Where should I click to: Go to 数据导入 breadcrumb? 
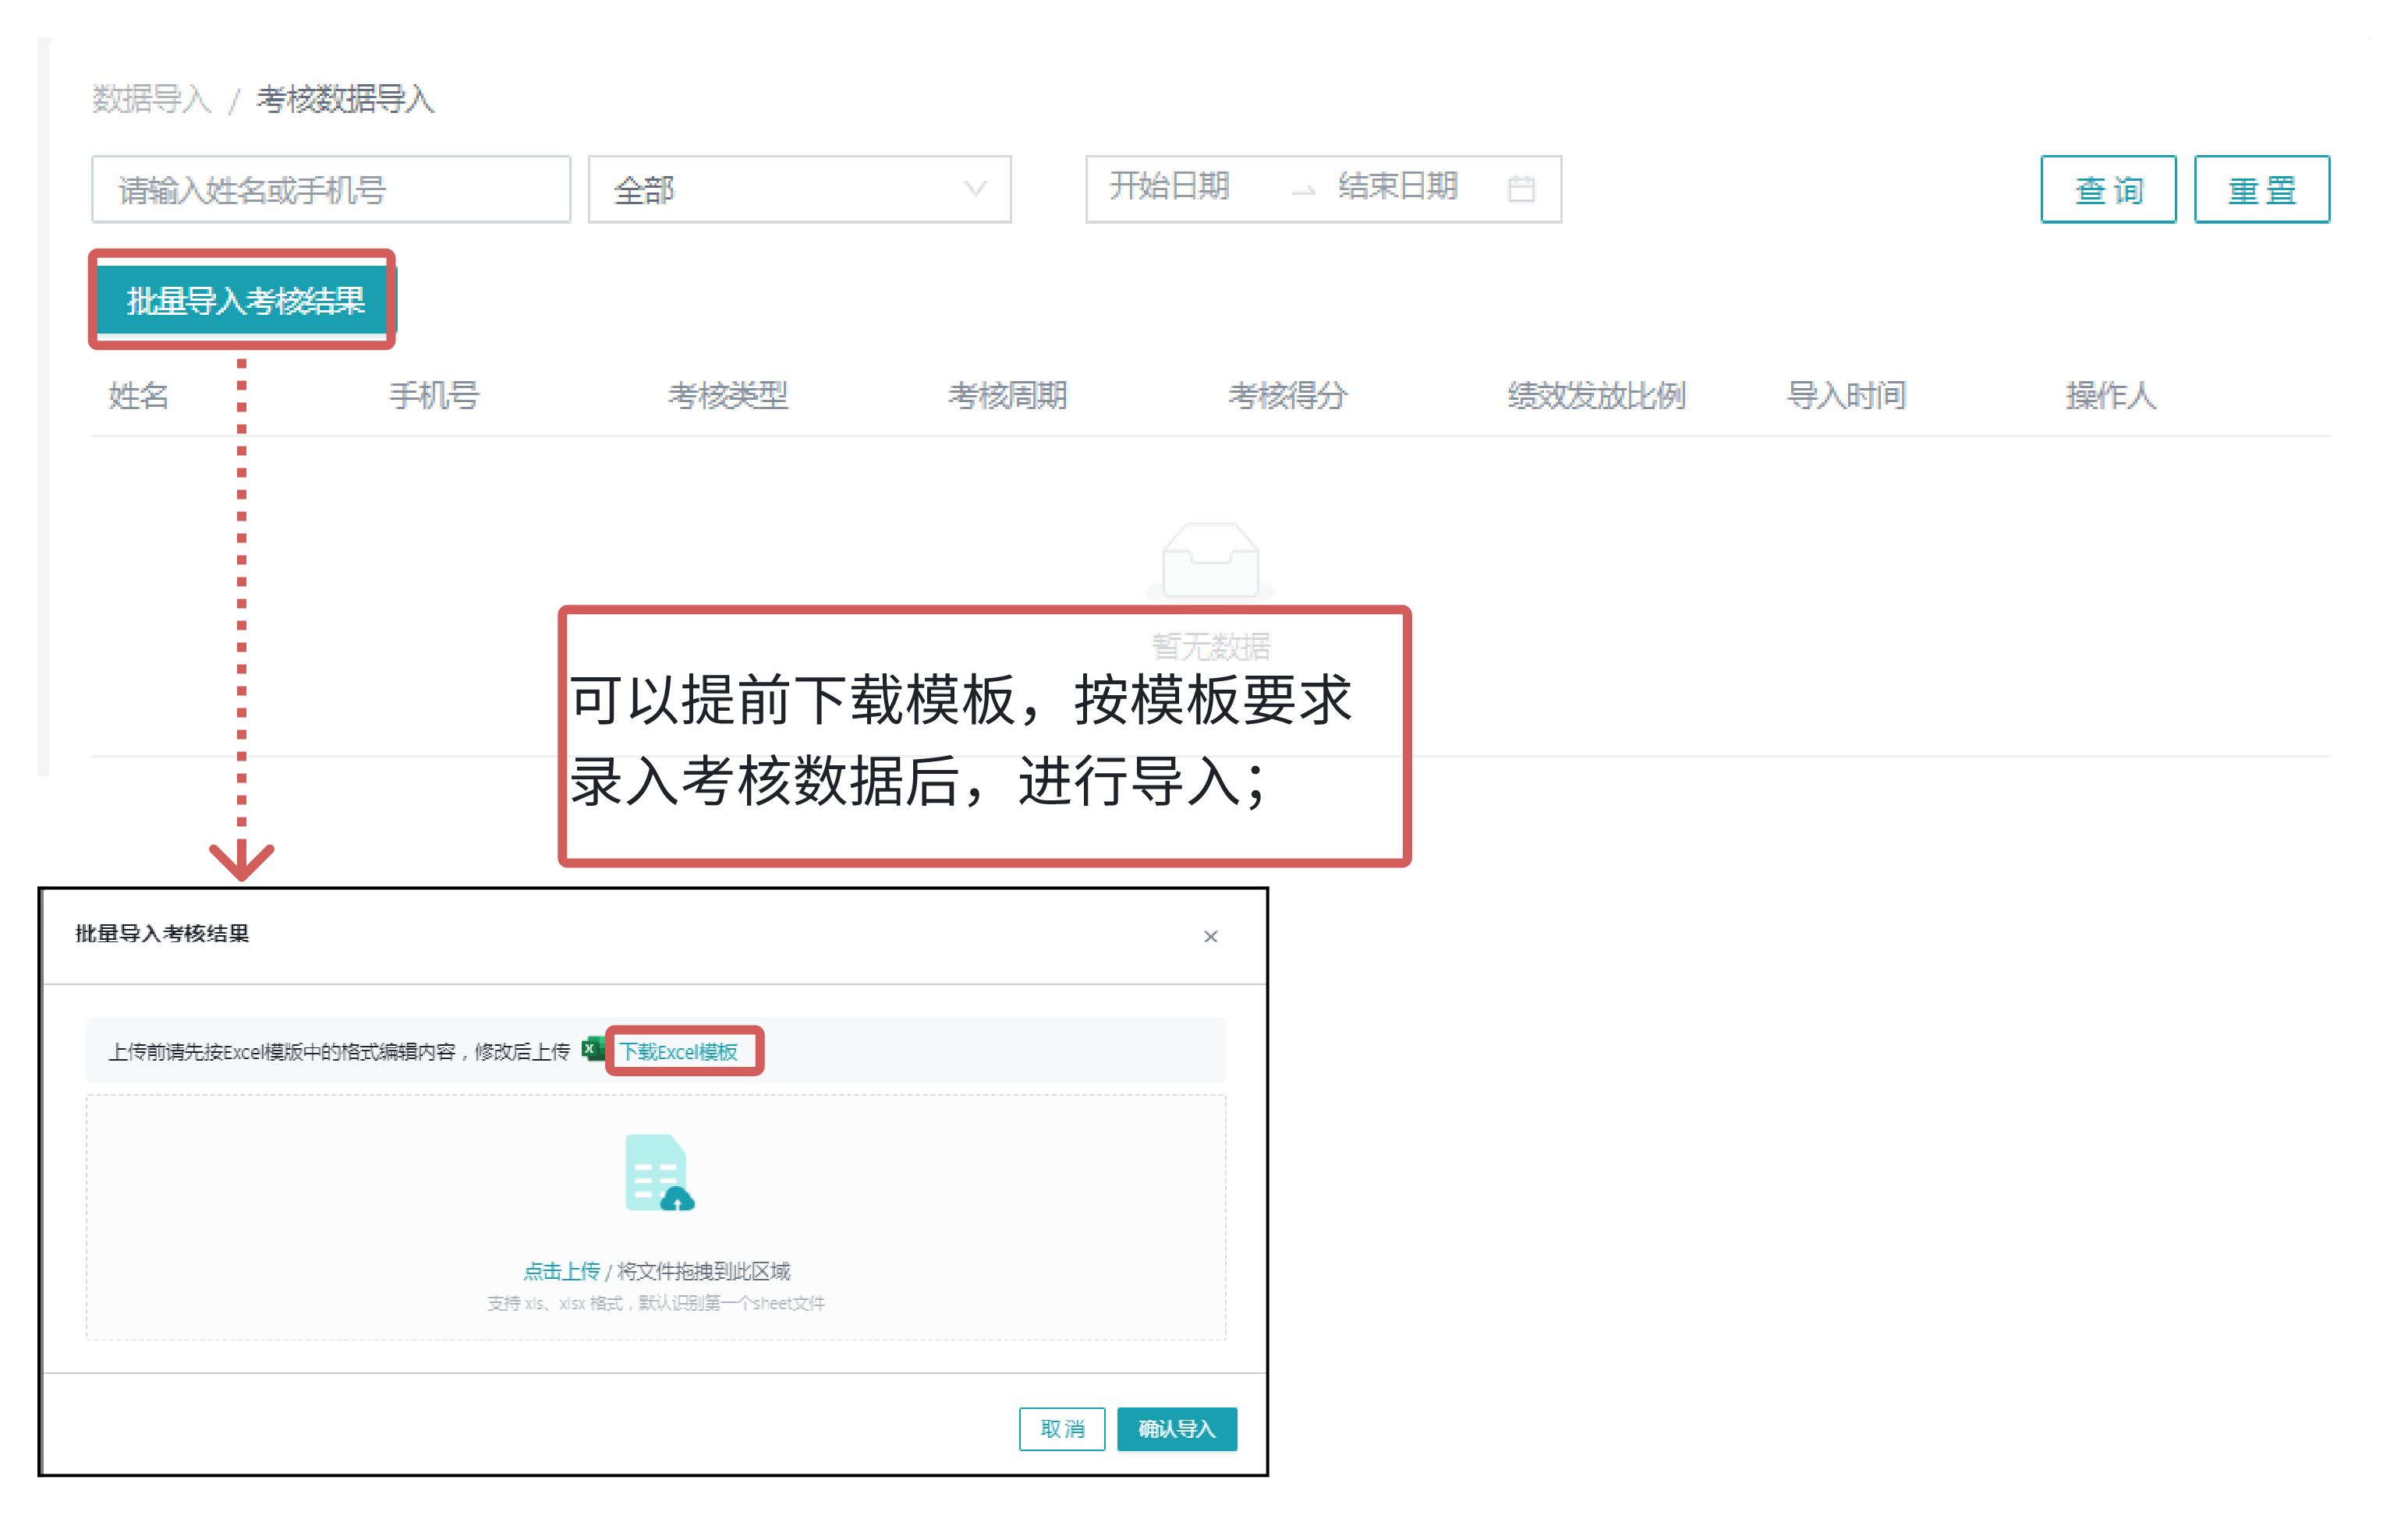151,99
